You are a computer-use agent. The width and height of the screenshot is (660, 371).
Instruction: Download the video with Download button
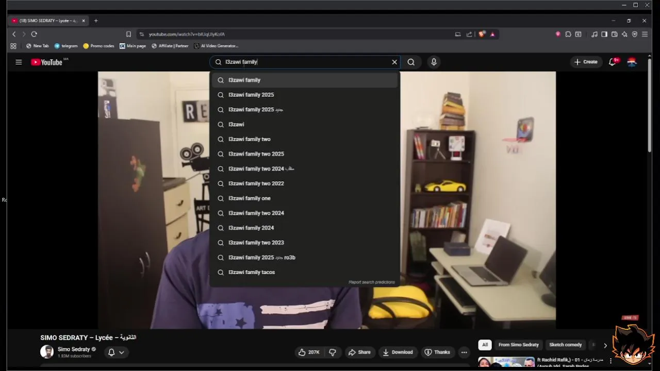point(398,352)
